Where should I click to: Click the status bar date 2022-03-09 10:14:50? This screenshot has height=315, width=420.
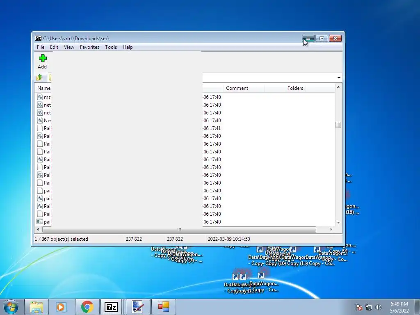pyautogui.click(x=229, y=239)
